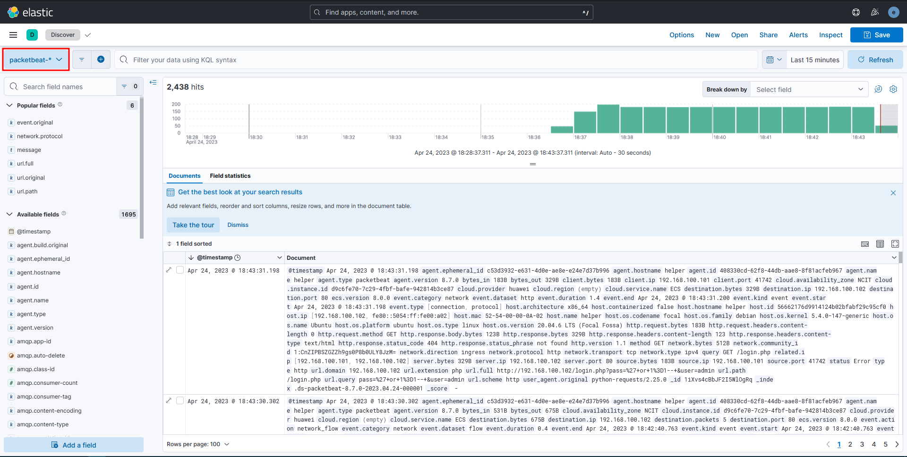
Task: Expand the first document row details
Action: coord(169,270)
